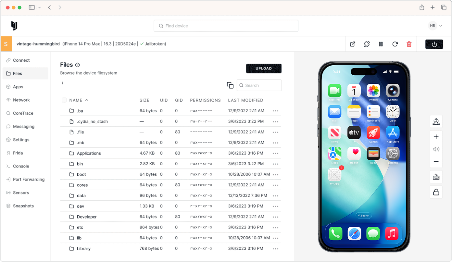The height and width of the screenshot is (262, 452).
Task: Open the HB account dropdown
Action: pos(435,25)
